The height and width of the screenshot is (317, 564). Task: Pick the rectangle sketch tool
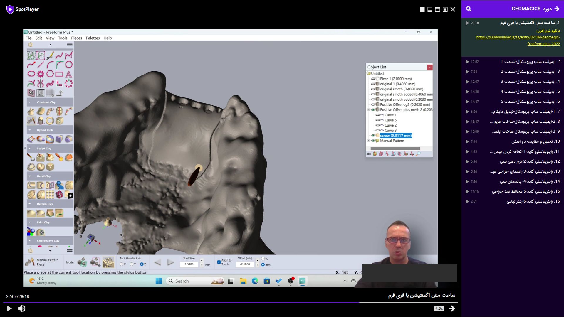point(59,74)
